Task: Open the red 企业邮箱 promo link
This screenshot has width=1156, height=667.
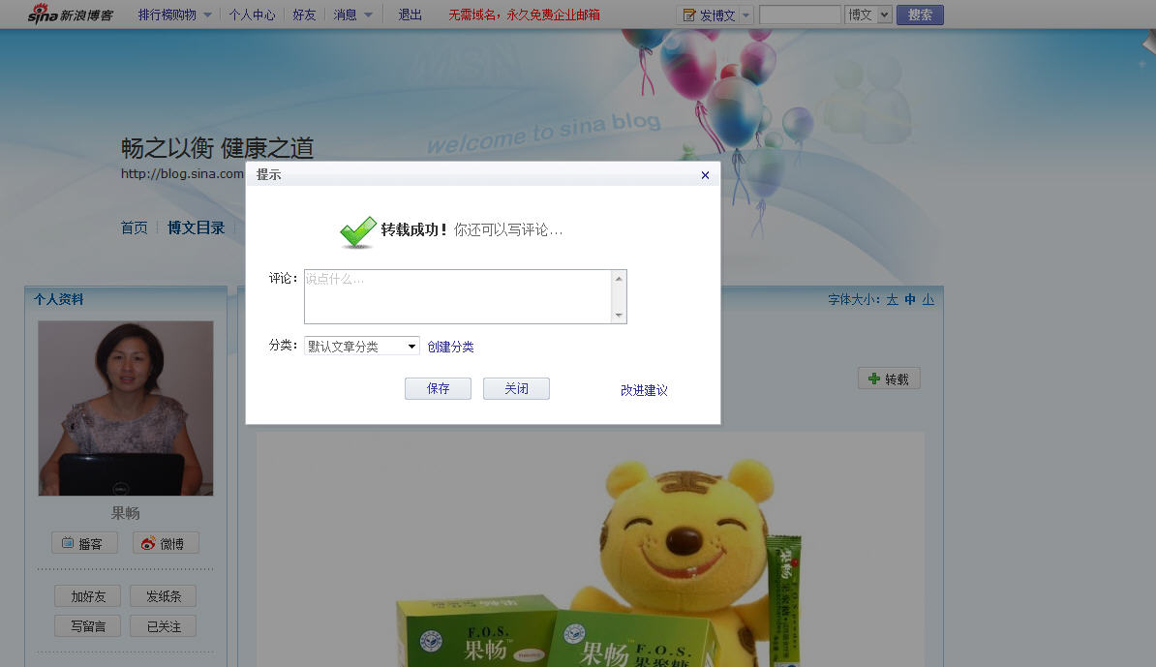Action: coord(524,15)
